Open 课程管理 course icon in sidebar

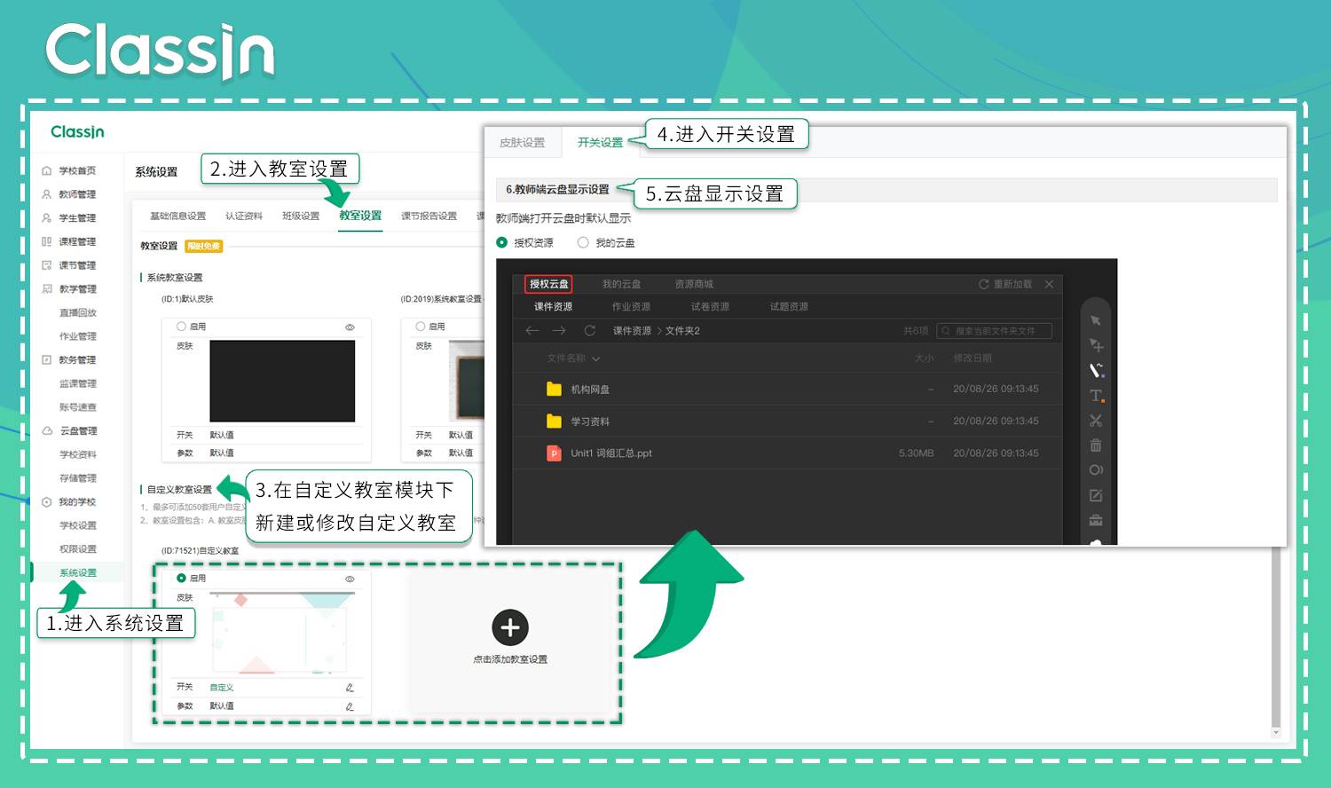point(47,241)
